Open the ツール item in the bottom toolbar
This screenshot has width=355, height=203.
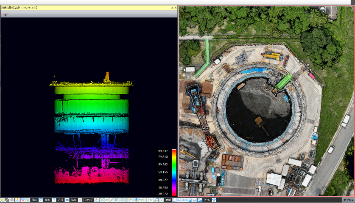[207, 200]
